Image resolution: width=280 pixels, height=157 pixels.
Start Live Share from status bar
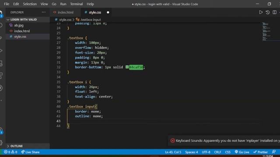(x=30, y=152)
